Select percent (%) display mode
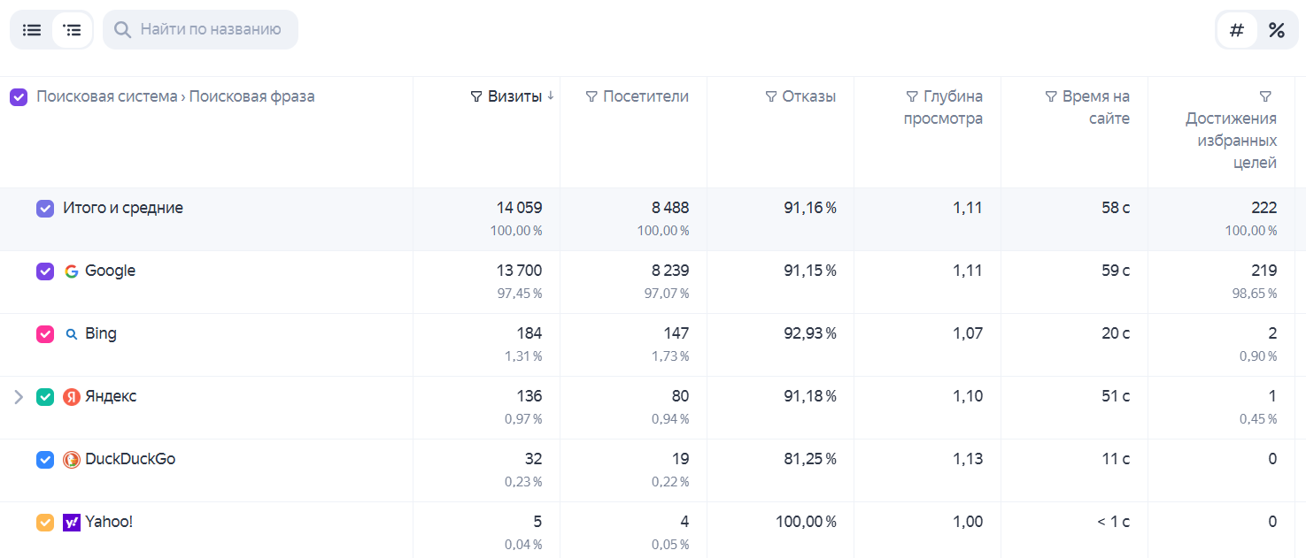The width and height of the screenshot is (1306, 558). (x=1276, y=30)
